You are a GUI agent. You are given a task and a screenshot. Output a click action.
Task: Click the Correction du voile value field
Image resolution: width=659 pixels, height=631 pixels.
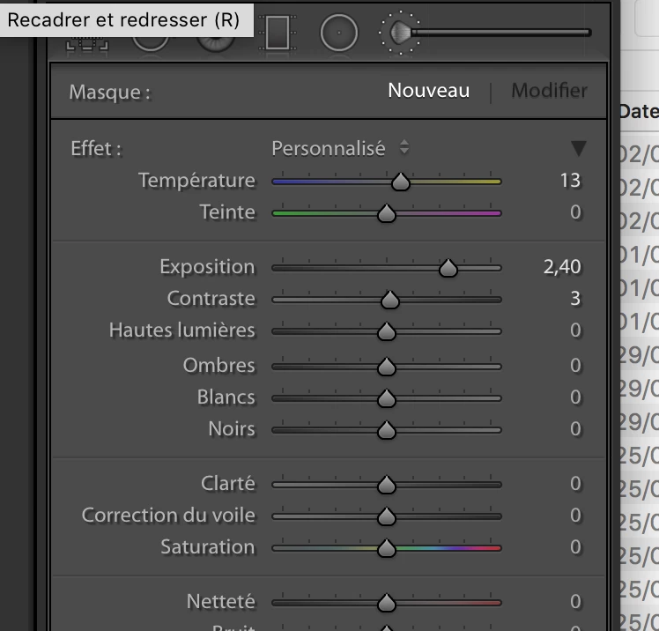click(576, 516)
